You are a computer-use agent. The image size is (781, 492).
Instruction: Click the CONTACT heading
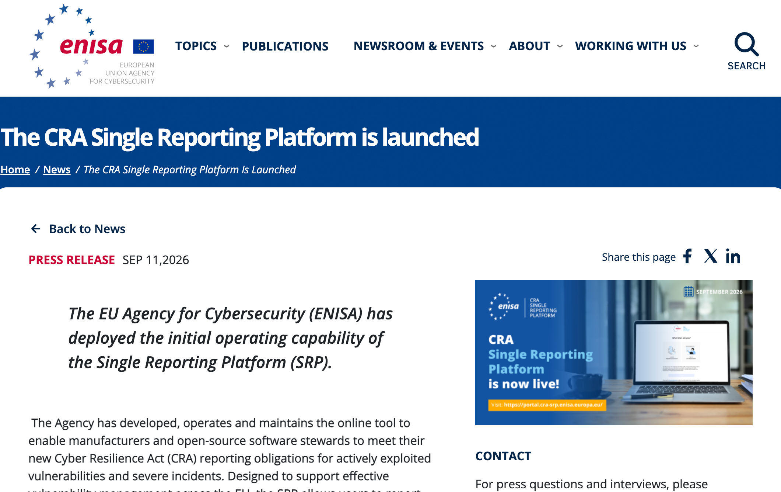point(503,456)
